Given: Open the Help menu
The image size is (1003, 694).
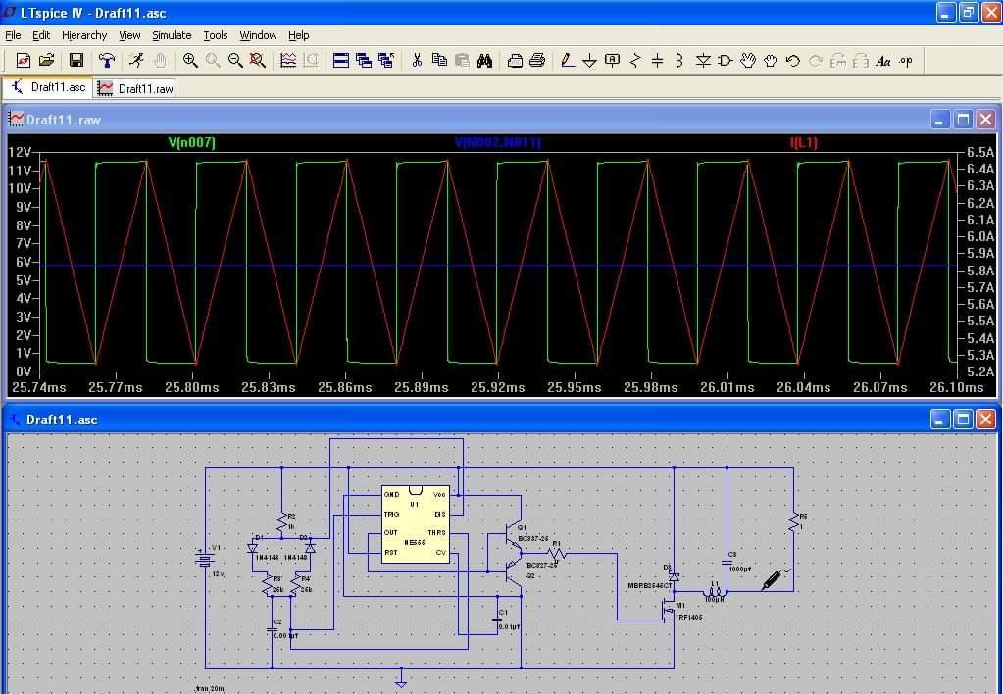Looking at the screenshot, I should point(299,35).
